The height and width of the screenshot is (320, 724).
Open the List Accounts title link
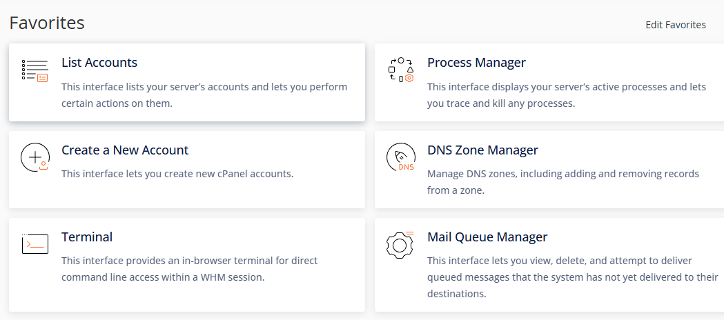point(99,62)
